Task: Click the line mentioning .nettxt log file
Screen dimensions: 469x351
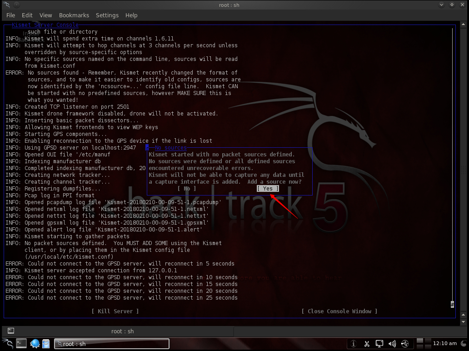Action: point(107,216)
